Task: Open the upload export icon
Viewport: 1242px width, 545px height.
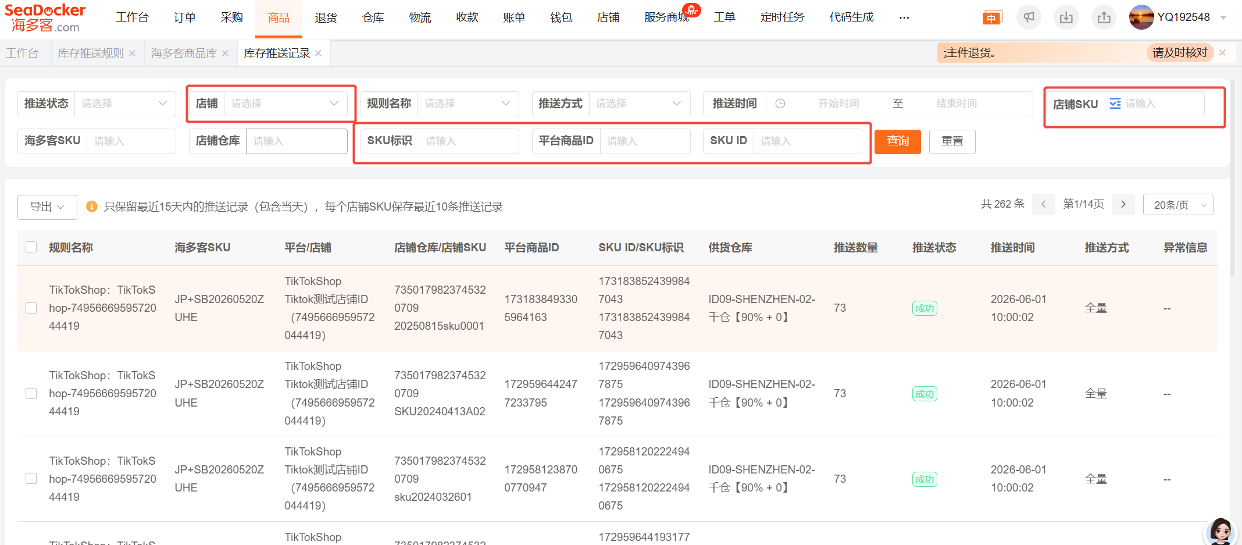Action: (x=1104, y=17)
